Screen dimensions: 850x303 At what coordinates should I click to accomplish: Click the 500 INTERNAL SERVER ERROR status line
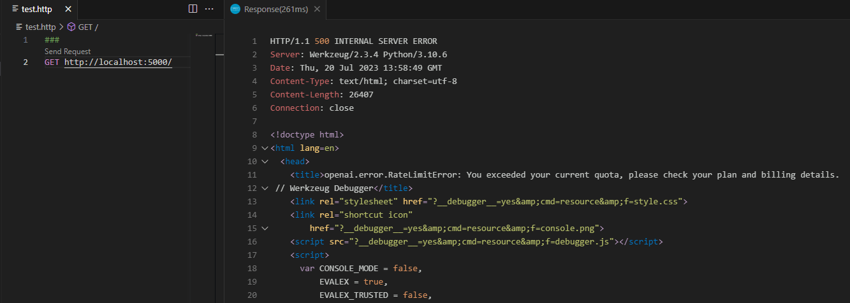point(354,41)
